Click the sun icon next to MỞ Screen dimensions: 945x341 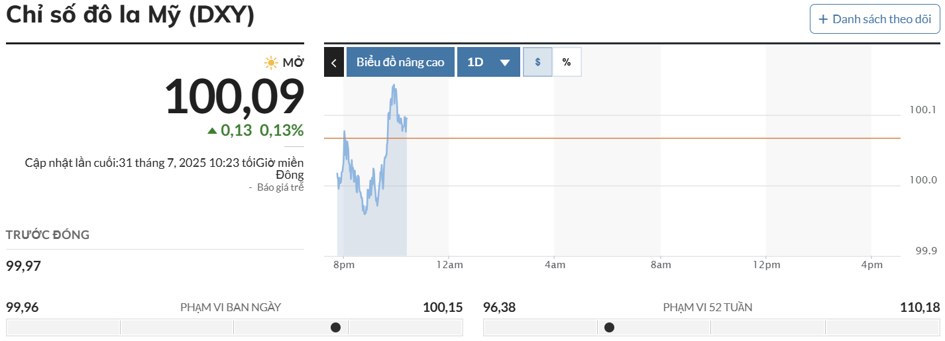(x=271, y=63)
